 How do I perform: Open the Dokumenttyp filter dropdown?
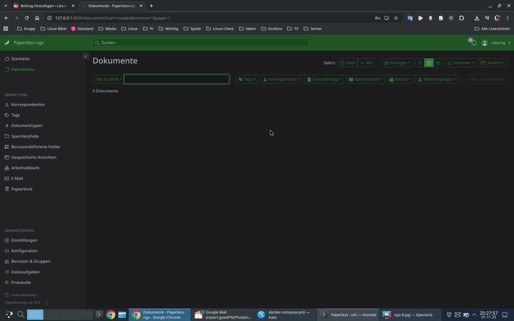324,79
